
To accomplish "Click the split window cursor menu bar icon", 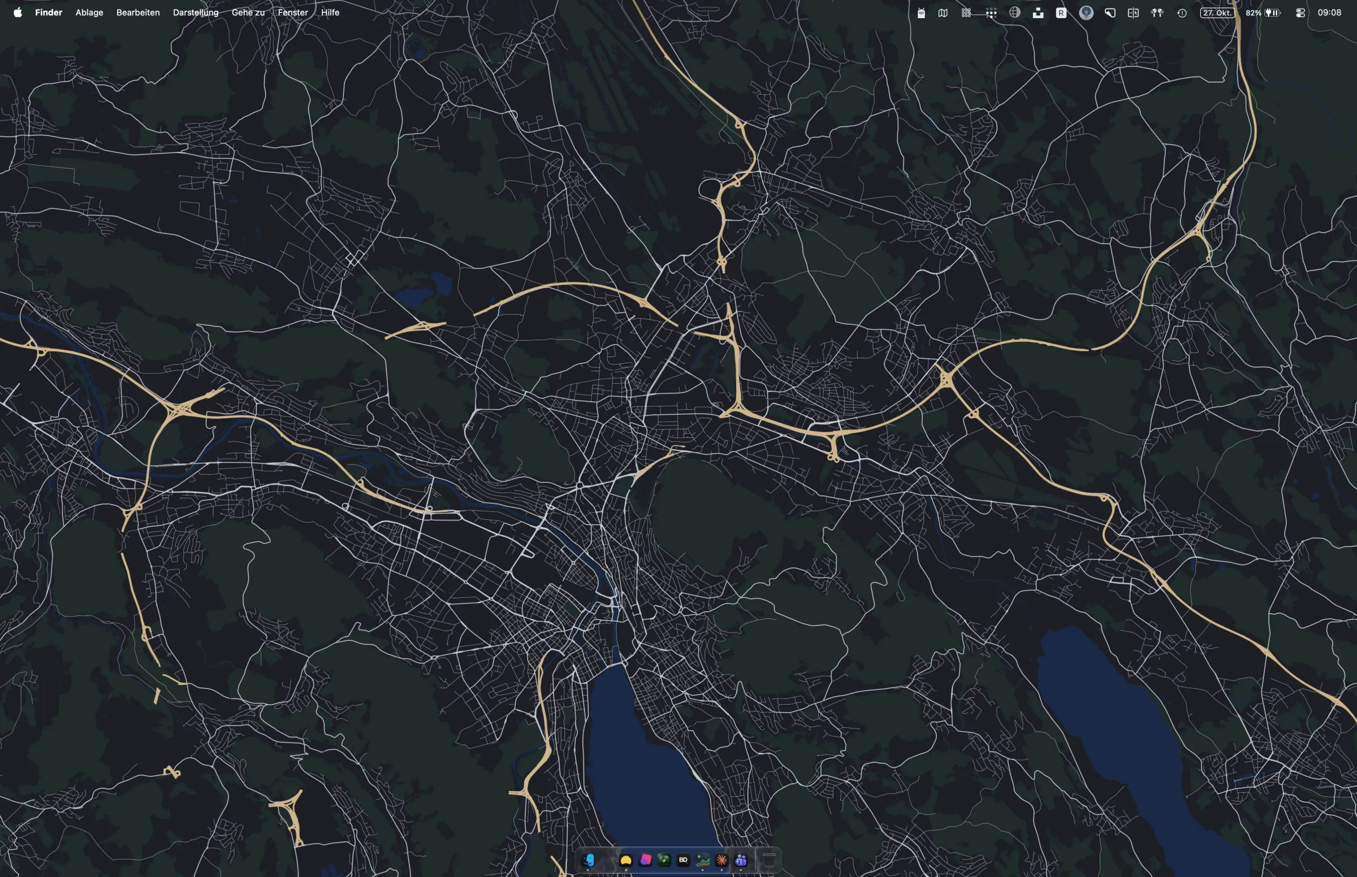I will [x=1133, y=12].
